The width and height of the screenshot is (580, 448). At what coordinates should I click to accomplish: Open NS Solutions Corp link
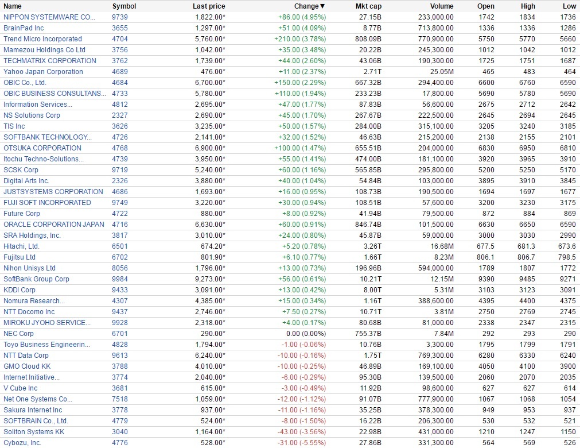[x=32, y=115]
